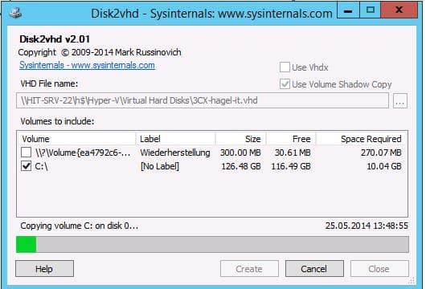Sort by the Volume column header
The width and height of the screenshot is (426, 289).
pos(76,139)
